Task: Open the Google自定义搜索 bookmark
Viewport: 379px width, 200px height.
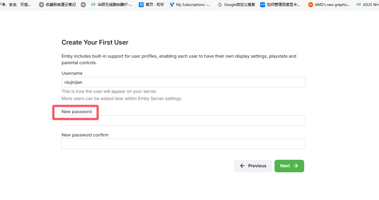Action: click(x=236, y=5)
